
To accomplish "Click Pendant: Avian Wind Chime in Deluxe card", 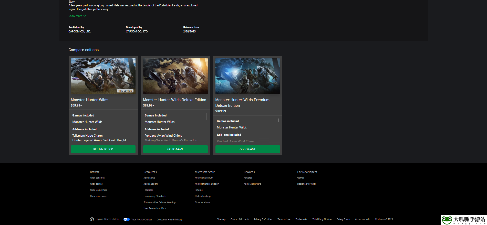I will [x=163, y=136].
